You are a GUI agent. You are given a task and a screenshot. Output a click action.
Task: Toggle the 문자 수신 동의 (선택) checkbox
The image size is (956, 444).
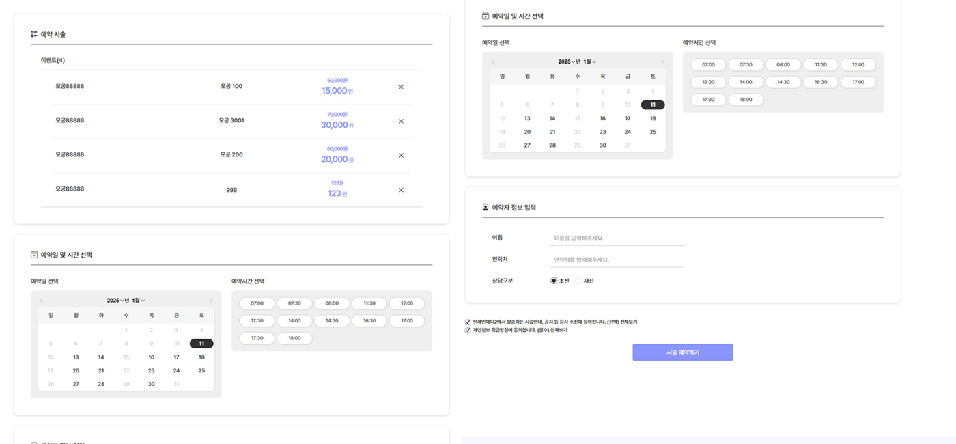(468, 322)
